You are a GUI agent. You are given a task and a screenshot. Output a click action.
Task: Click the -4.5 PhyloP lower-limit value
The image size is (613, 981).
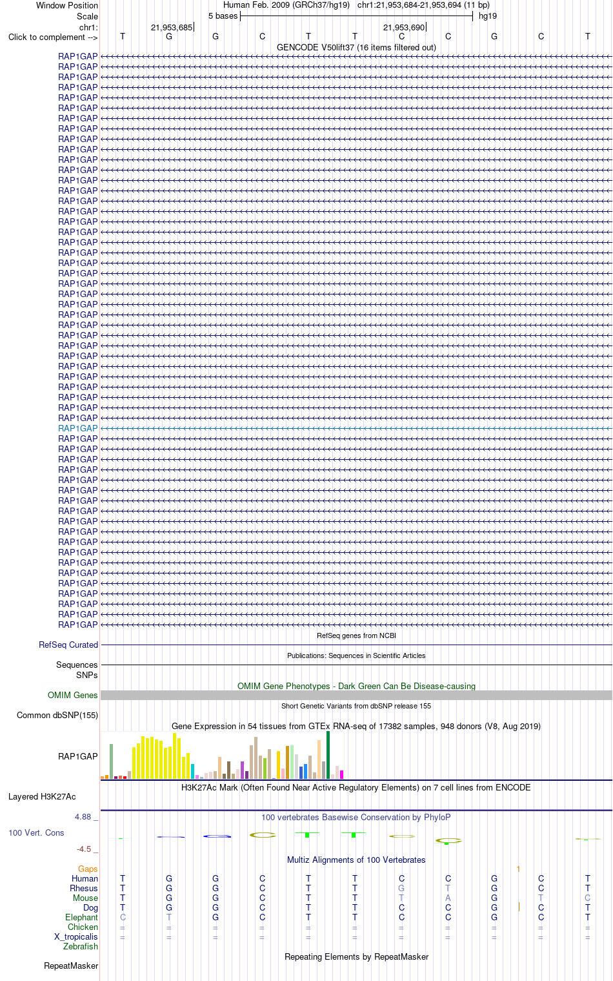coord(84,849)
